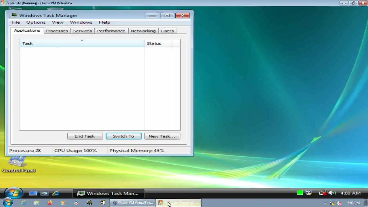This screenshot has width=368, height=207.
Task: Click Windows Task Manager taskbar button in Vista
Action: tap(108, 193)
